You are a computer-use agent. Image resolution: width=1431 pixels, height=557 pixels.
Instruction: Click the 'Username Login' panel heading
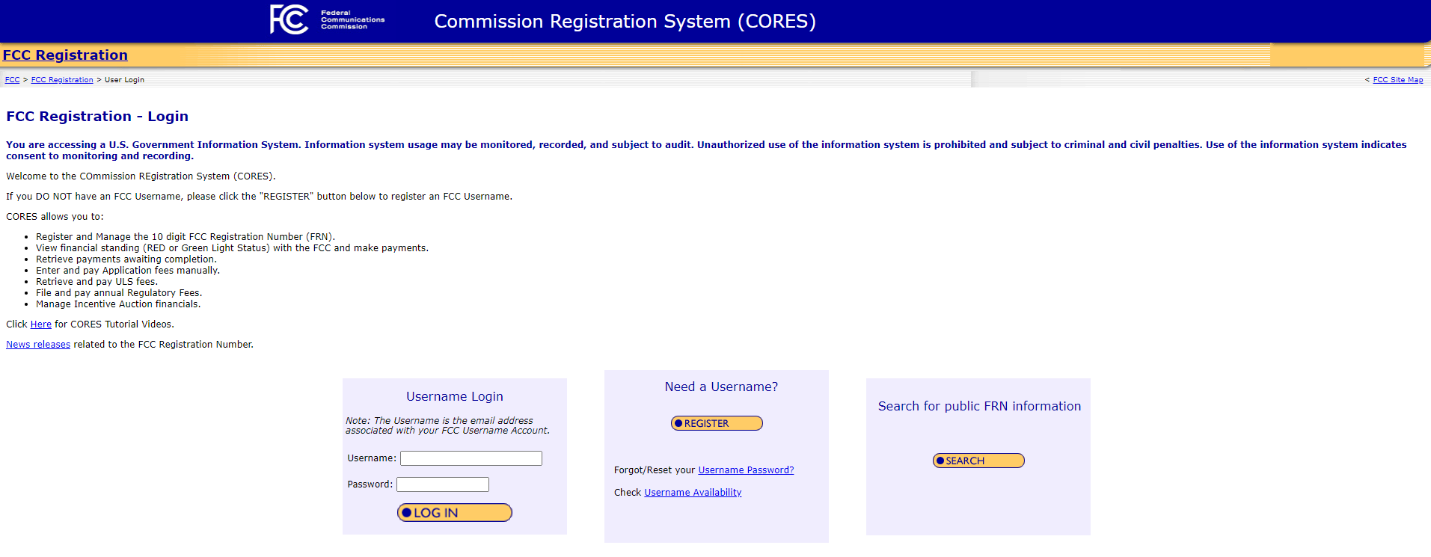(x=454, y=397)
